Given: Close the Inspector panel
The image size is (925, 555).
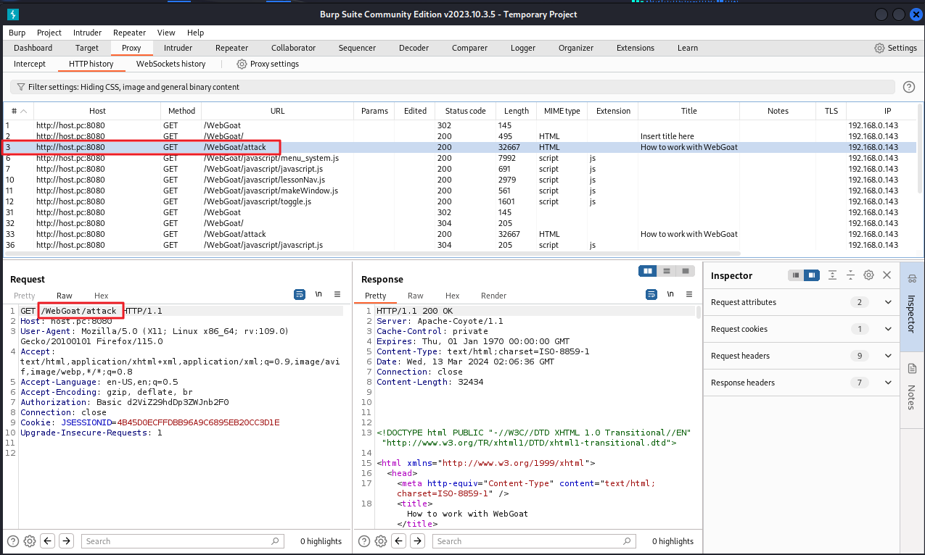Looking at the screenshot, I should (887, 275).
